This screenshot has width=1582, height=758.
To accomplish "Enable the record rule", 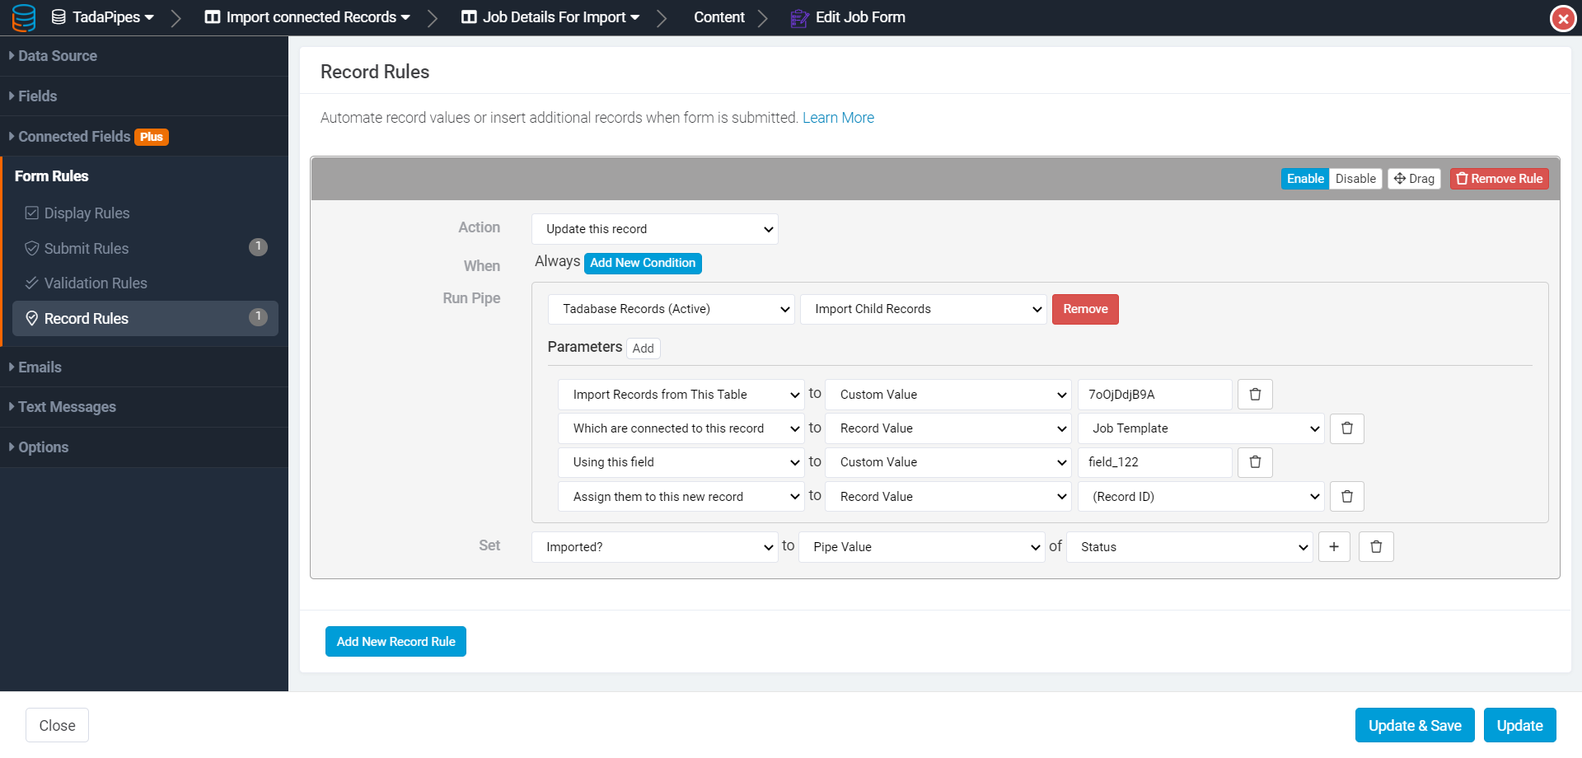I will pyautogui.click(x=1305, y=179).
